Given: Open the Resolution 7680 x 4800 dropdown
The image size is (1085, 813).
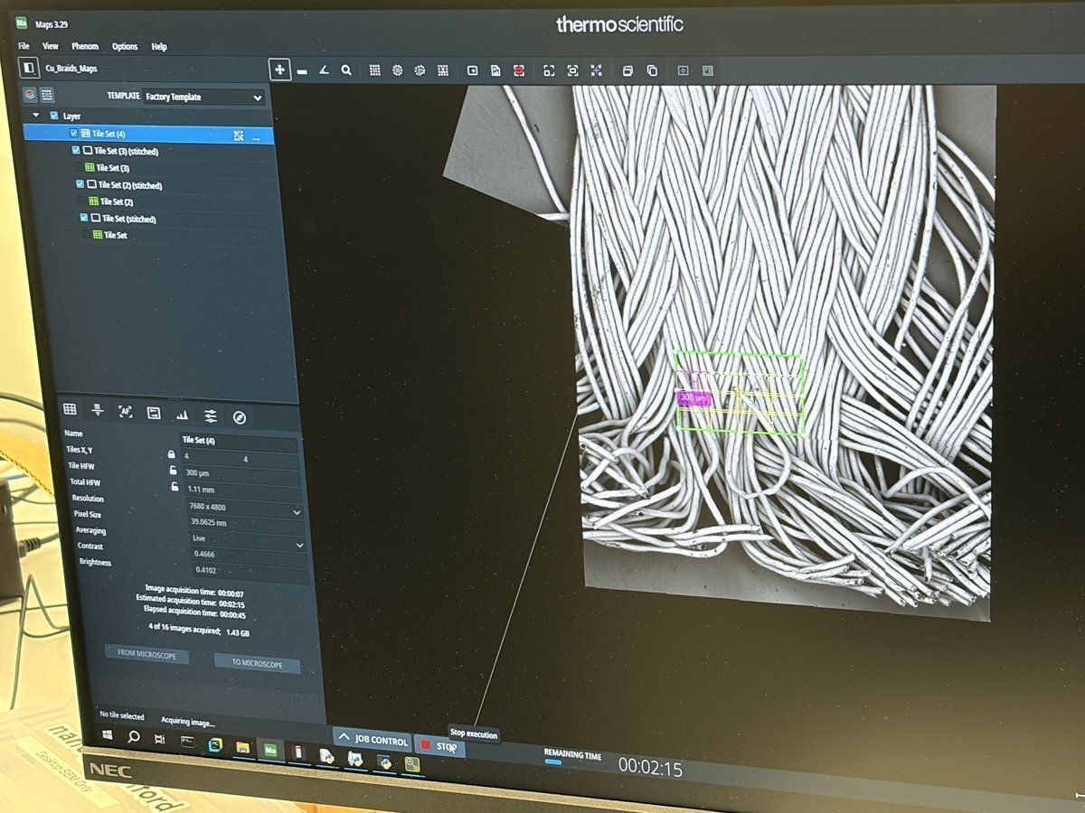Looking at the screenshot, I should coord(244,511).
